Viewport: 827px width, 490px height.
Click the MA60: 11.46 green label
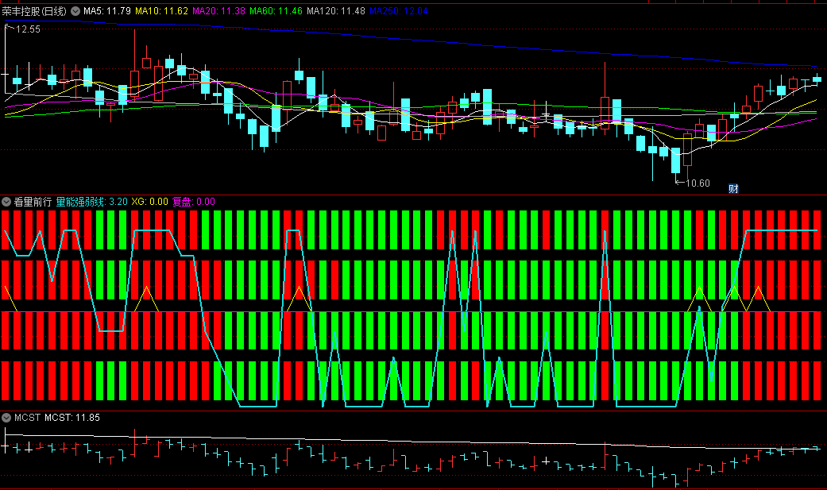276,11
